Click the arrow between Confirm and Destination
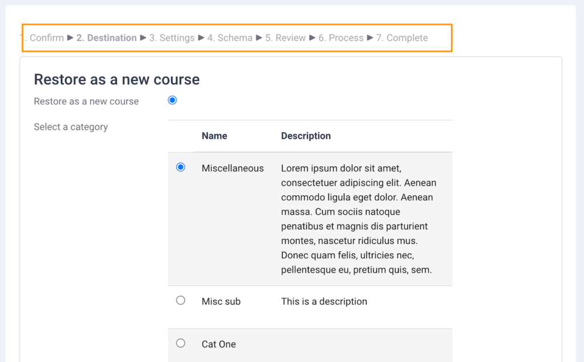 [x=70, y=38]
